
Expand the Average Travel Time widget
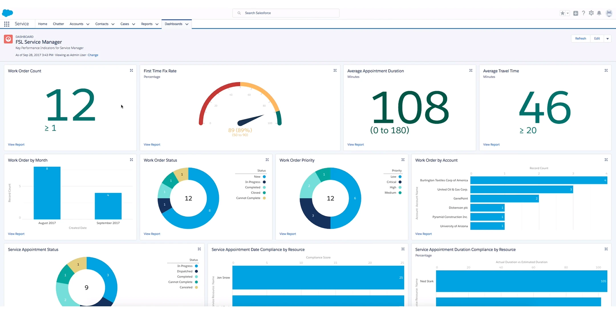[x=606, y=71]
